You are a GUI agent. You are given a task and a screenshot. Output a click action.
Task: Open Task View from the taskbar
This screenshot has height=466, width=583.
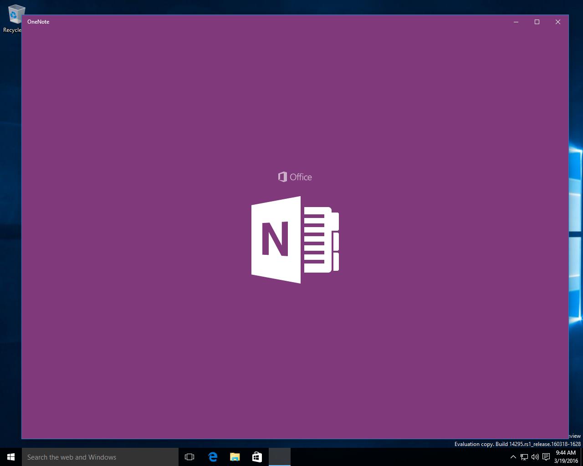(x=189, y=457)
